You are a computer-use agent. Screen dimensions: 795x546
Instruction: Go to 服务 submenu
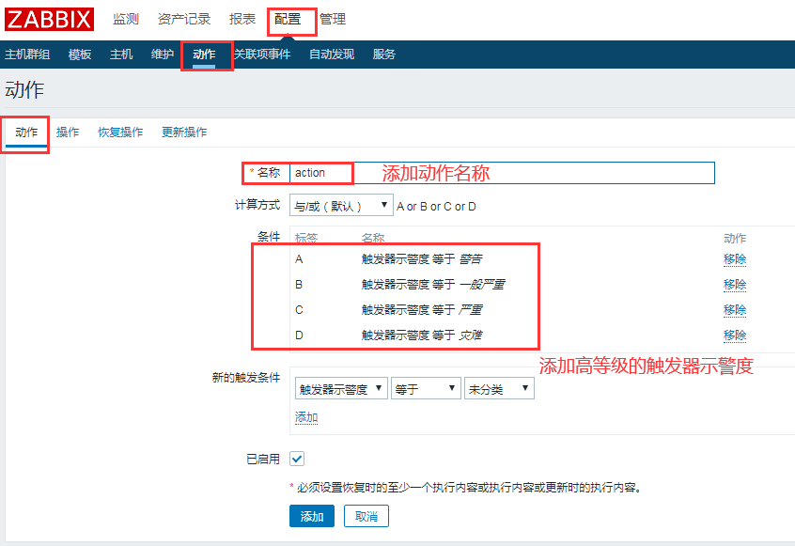(x=383, y=55)
